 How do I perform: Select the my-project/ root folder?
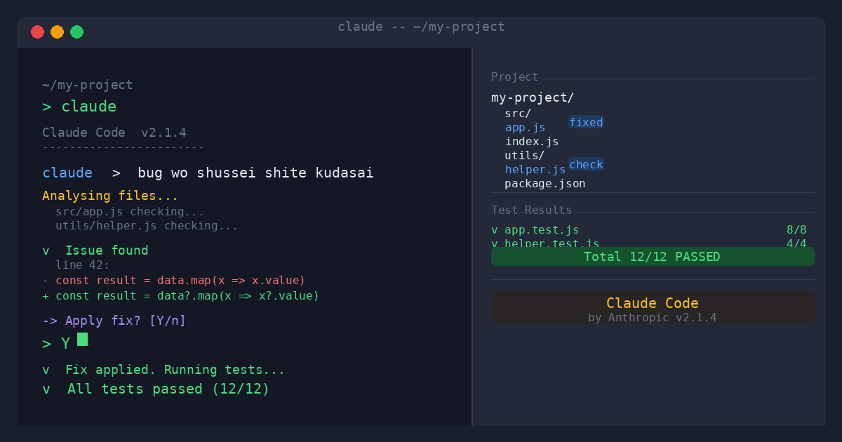click(x=533, y=98)
